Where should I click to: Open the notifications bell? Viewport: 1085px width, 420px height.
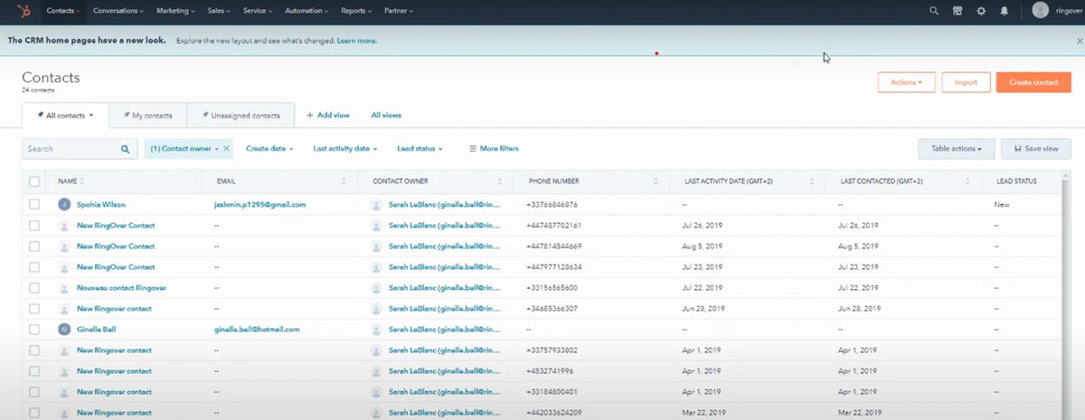click(1005, 11)
